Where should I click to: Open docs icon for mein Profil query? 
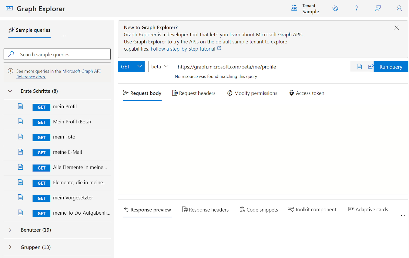click(20, 106)
